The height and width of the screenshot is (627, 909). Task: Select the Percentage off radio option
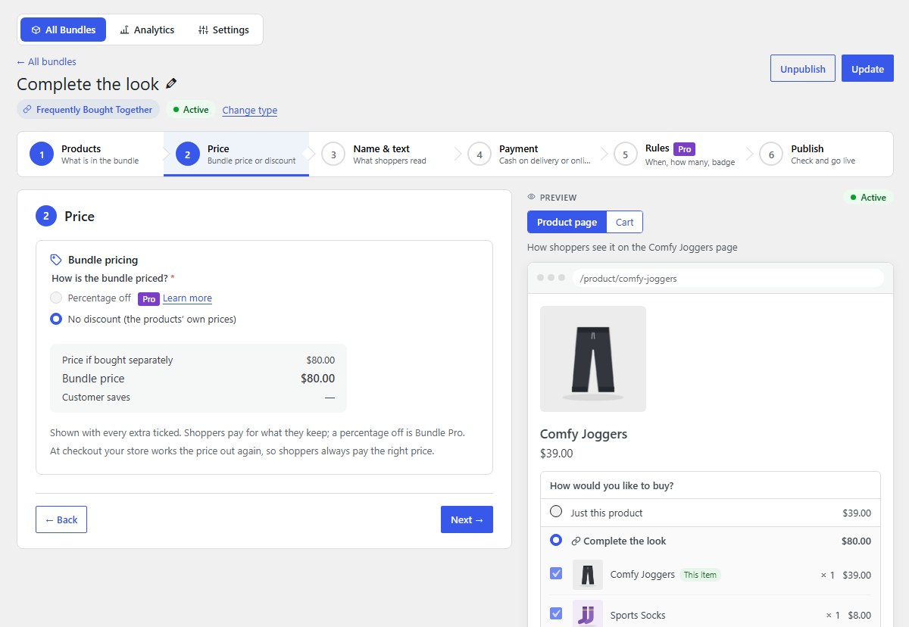[x=56, y=298]
